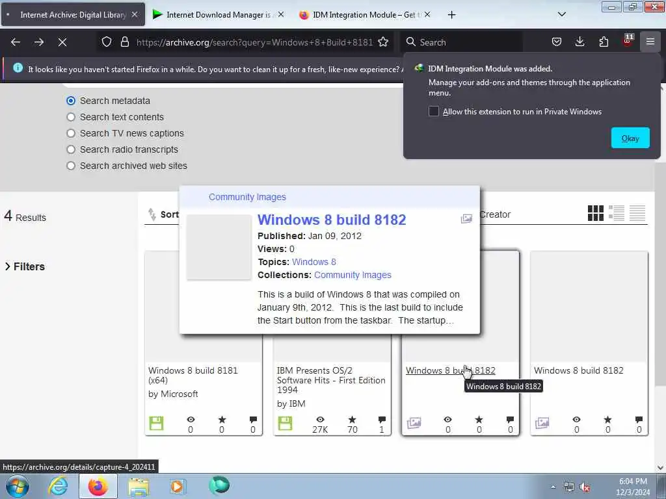Go back using the browser back arrow
Viewport: 666px width, 499px height.
(16, 42)
